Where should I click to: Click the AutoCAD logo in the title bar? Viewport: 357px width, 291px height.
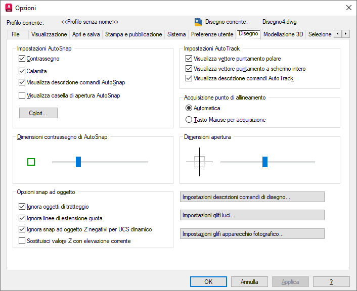[x=8, y=8]
